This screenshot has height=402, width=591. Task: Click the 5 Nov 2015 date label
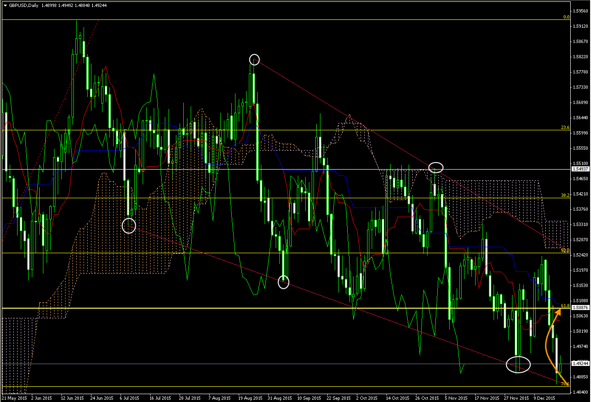456,397
